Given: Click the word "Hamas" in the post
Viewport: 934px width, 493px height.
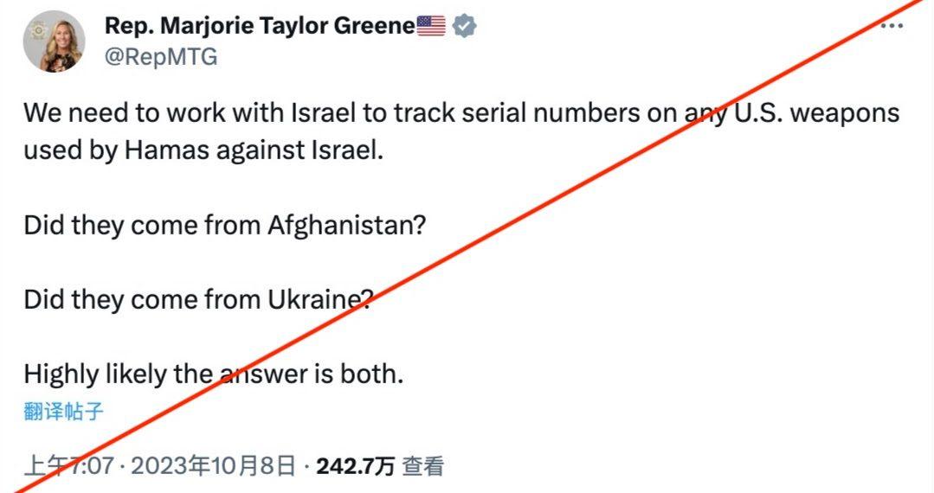Looking at the screenshot, I should pos(167,150).
